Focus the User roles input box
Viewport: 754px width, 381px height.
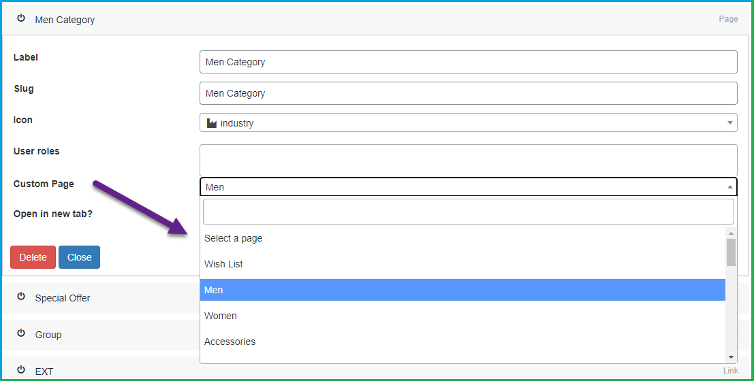[468, 160]
